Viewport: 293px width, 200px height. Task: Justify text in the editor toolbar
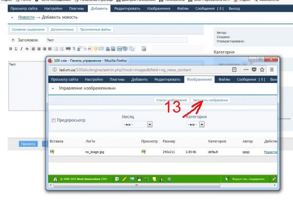[x=50, y=49]
